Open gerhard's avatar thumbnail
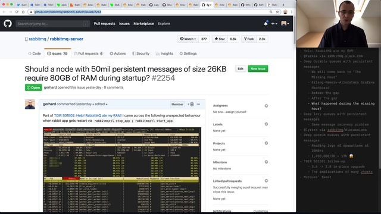381x214 pixels. [x=30, y=105]
